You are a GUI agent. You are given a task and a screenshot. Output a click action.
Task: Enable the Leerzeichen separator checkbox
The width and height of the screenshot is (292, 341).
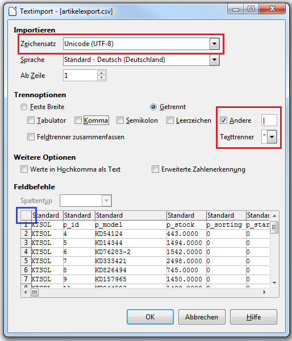click(x=170, y=120)
